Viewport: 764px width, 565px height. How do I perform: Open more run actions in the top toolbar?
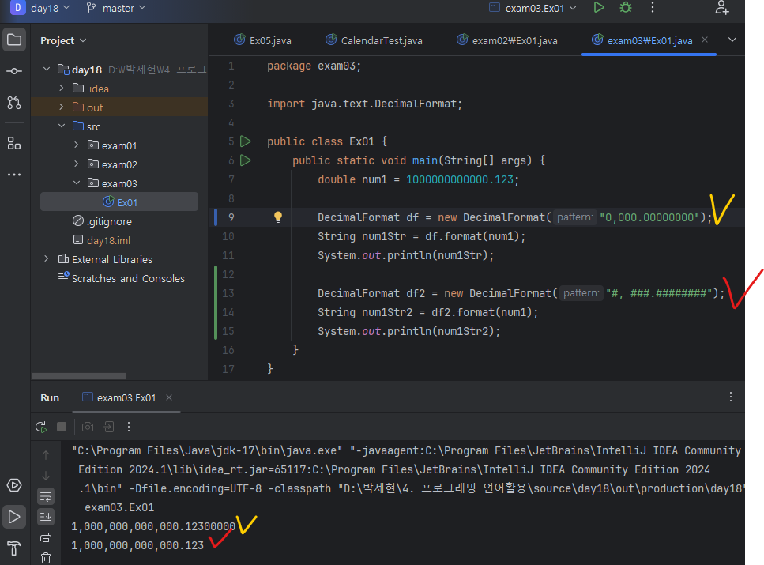tap(653, 8)
